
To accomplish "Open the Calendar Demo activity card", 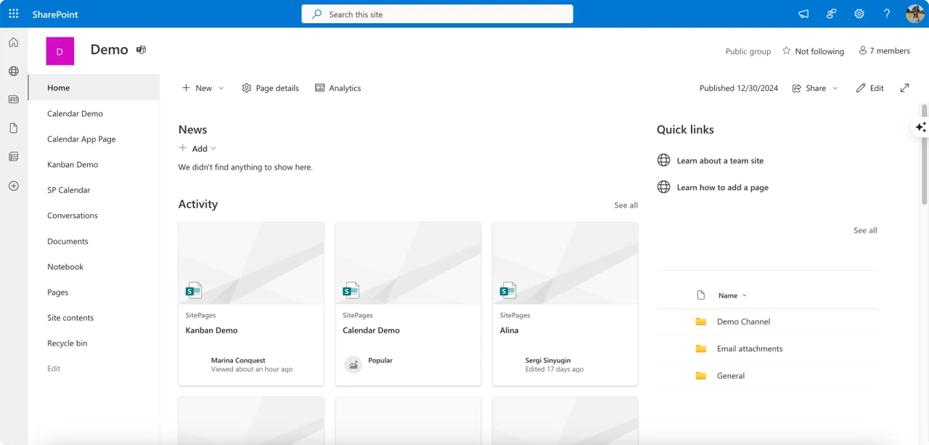I will (408, 303).
